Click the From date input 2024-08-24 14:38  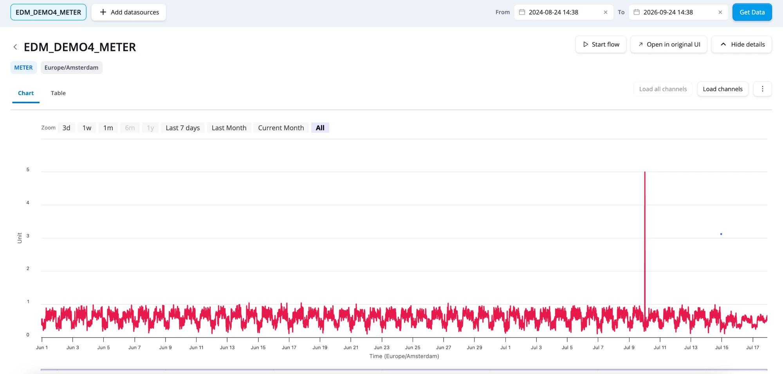pyautogui.click(x=564, y=12)
